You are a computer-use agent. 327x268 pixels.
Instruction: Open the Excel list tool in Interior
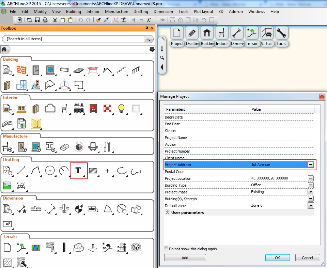(21, 123)
